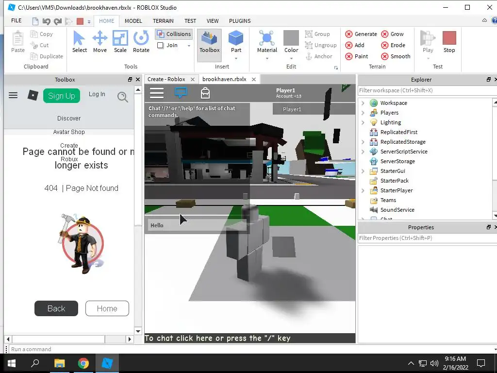Viewport: 497px width, 373px height.
Task: Expand the Workspace tree node
Action: (x=363, y=103)
